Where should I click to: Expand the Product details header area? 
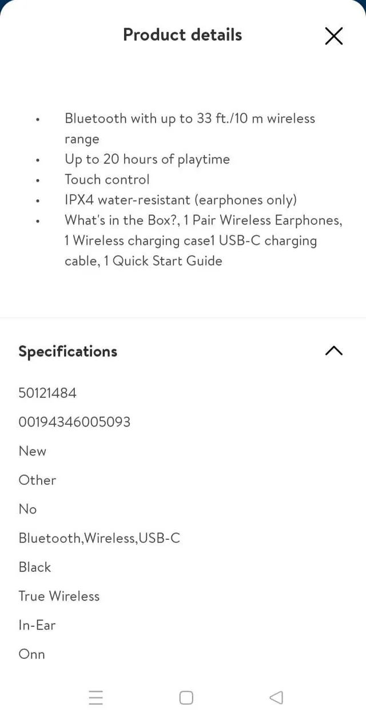[x=182, y=34]
